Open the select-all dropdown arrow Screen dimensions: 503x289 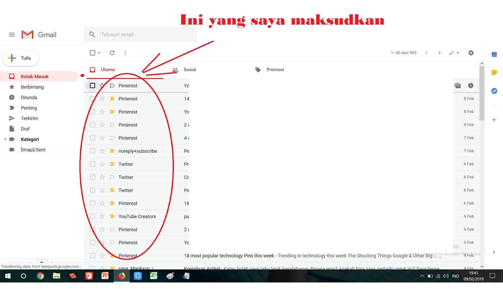[98, 53]
